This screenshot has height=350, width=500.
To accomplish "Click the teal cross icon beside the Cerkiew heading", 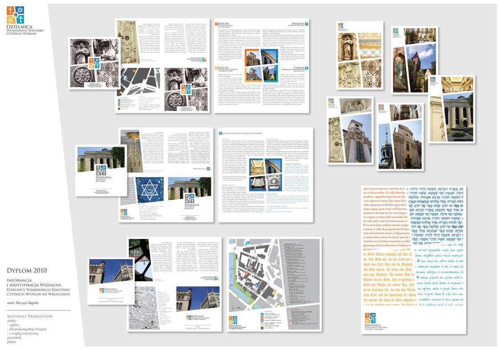I will coord(306,68).
